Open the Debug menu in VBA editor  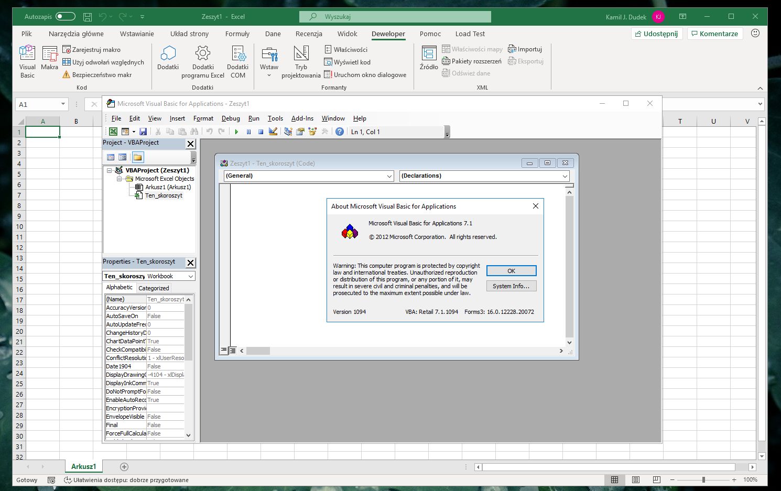click(x=231, y=118)
